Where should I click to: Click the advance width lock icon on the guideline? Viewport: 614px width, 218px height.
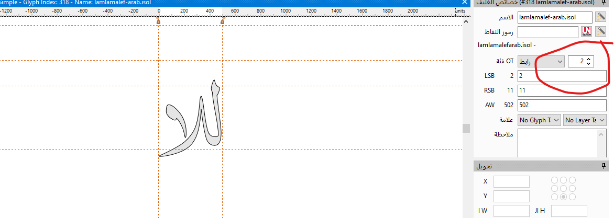222,21
